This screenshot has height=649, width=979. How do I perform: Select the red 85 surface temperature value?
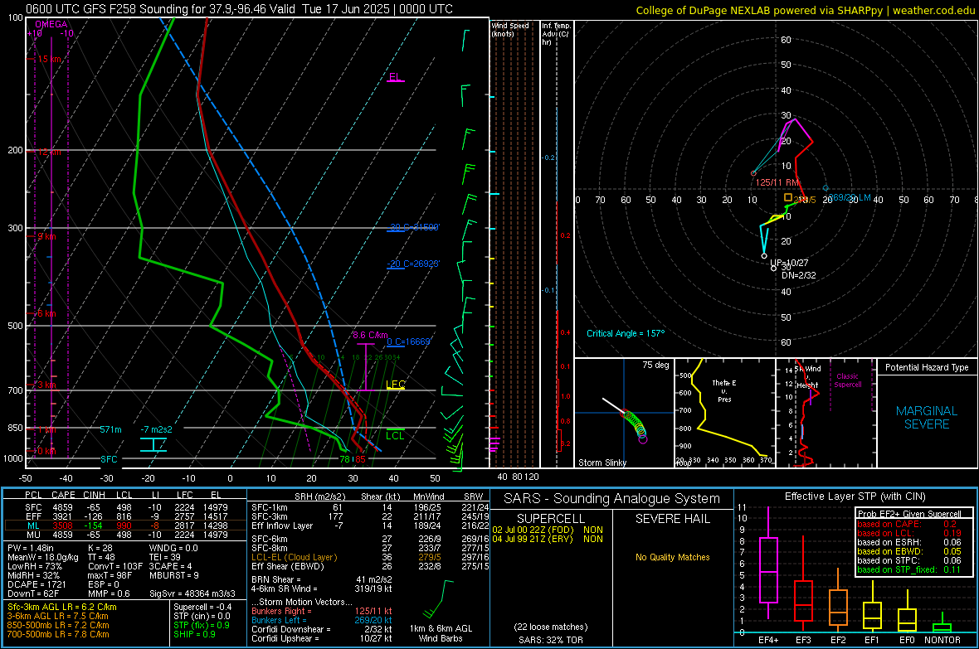360,459
